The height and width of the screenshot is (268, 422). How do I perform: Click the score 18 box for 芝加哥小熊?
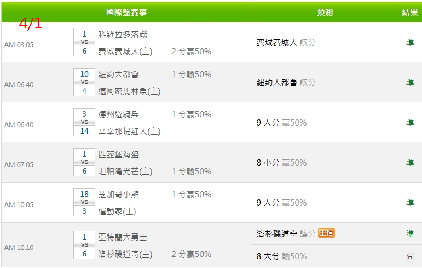coord(84,194)
